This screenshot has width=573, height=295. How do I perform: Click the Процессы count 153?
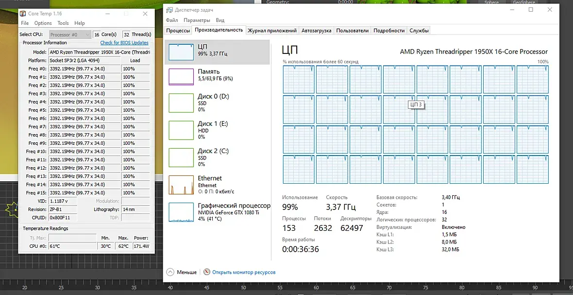[289, 228]
